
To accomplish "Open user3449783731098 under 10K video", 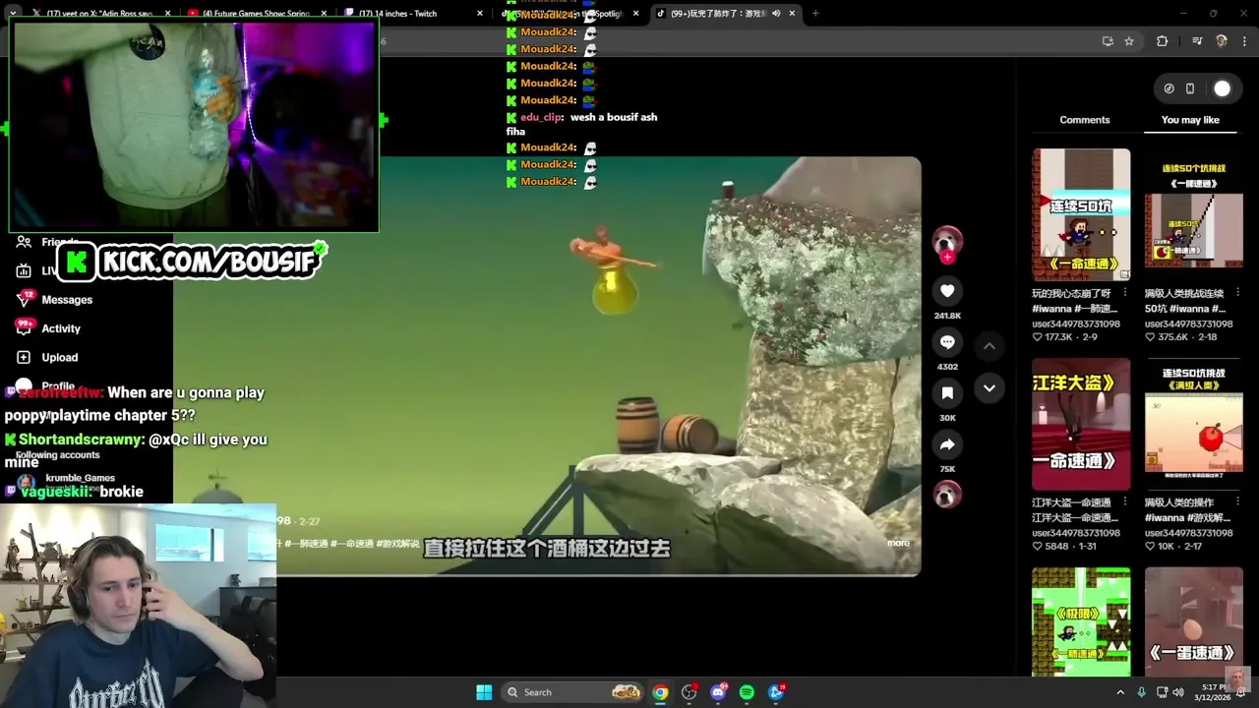I will pyautogui.click(x=1188, y=533).
